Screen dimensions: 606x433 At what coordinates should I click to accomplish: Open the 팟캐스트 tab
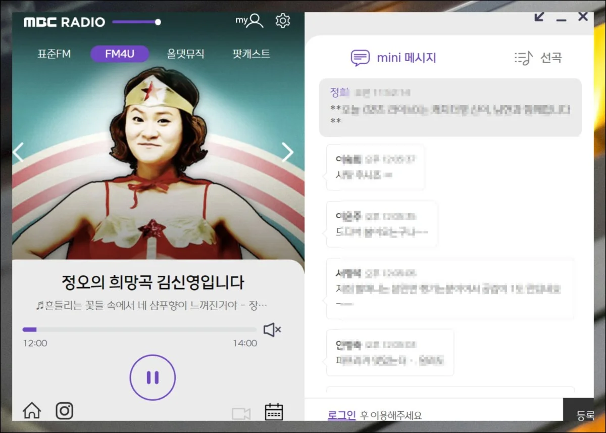pyautogui.click(x=251, y=54)
